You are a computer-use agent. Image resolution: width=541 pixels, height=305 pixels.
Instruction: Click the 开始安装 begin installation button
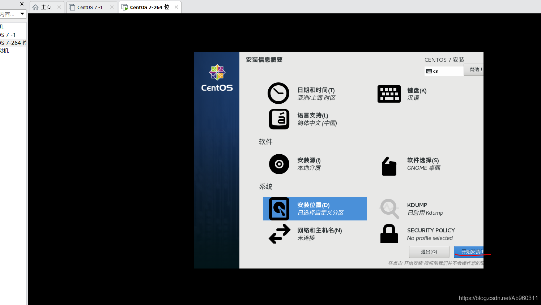pyautogui.click(x=469, y=252)
